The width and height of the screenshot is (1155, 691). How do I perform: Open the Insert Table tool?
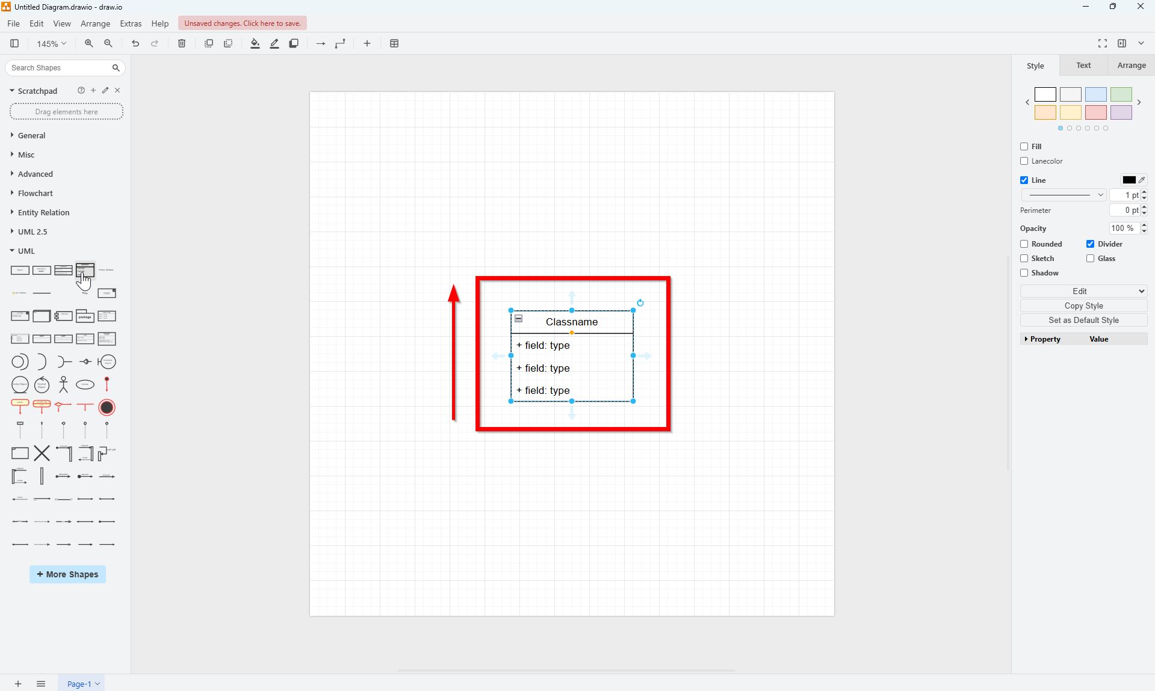[x=394, y=43]
